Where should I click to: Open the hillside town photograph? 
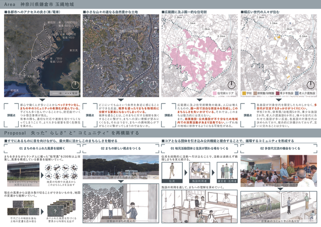click(x=121, y=167)
